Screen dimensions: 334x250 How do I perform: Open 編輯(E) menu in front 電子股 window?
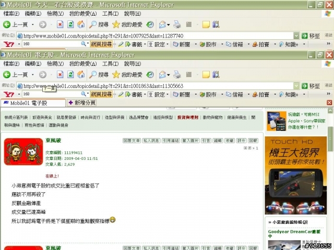(33, 64)
